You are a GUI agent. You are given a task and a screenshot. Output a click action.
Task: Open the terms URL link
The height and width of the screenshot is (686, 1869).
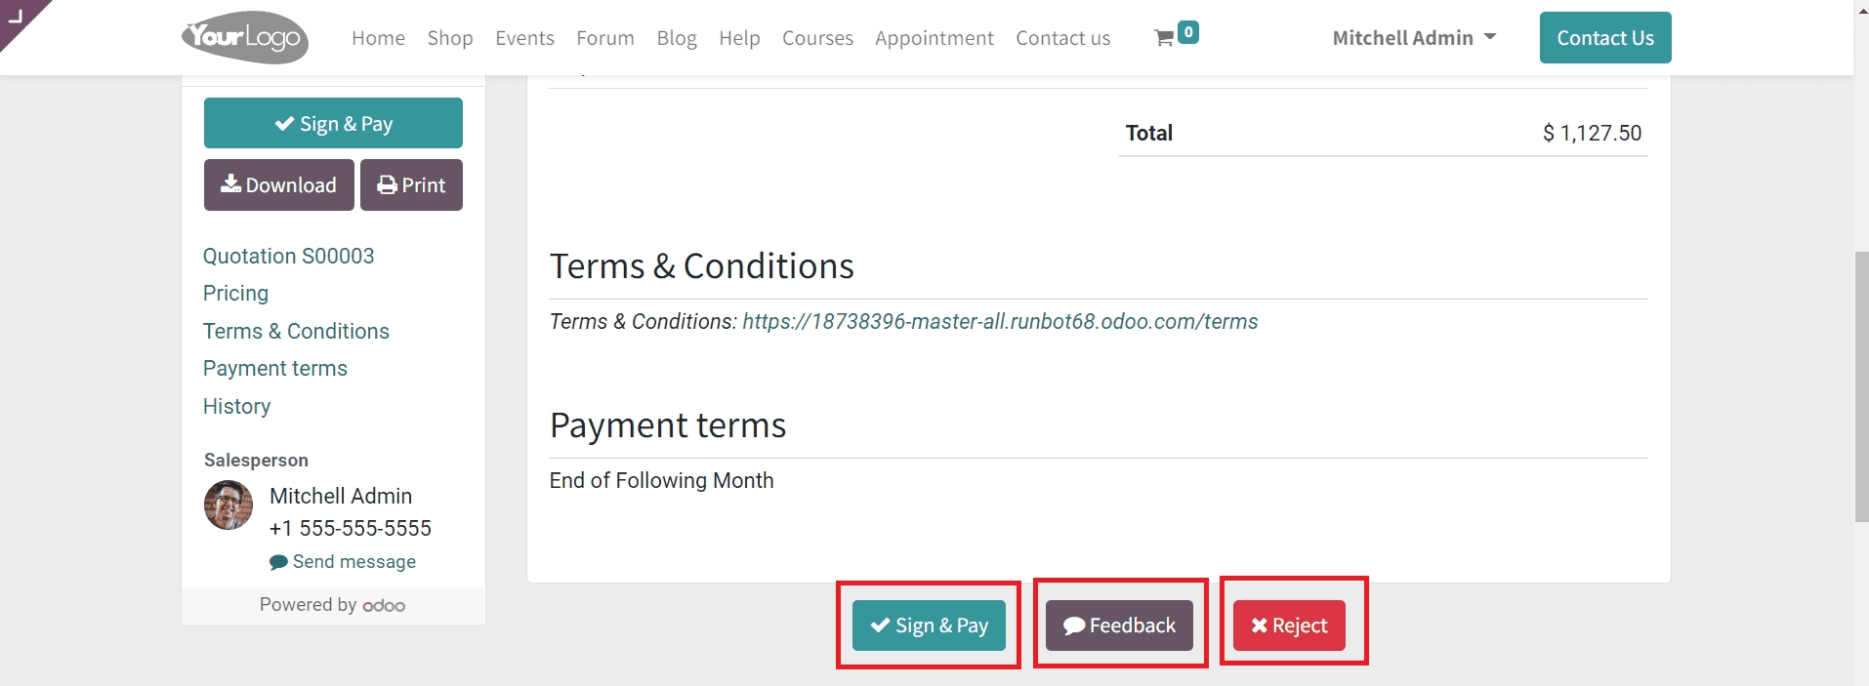(1000, 322)
